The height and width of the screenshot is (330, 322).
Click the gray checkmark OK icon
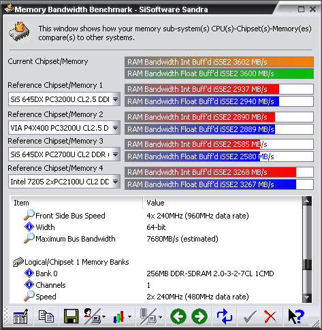[250, 316]
